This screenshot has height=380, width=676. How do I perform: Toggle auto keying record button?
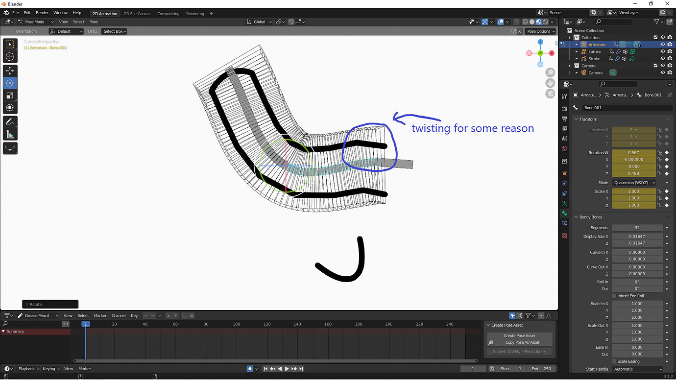[x=250, y=369]
